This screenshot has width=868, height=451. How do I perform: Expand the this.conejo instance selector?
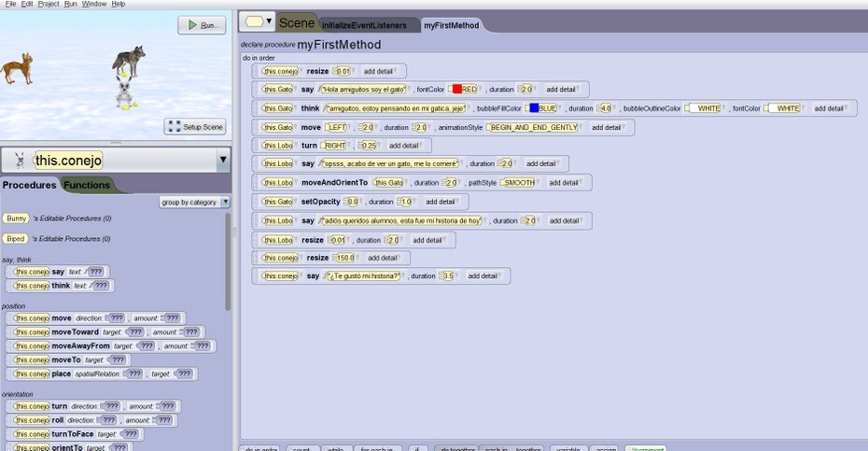222,161
